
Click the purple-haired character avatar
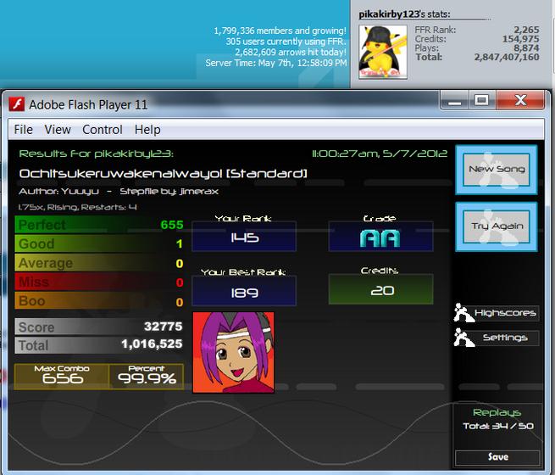(x=234, y=353)
